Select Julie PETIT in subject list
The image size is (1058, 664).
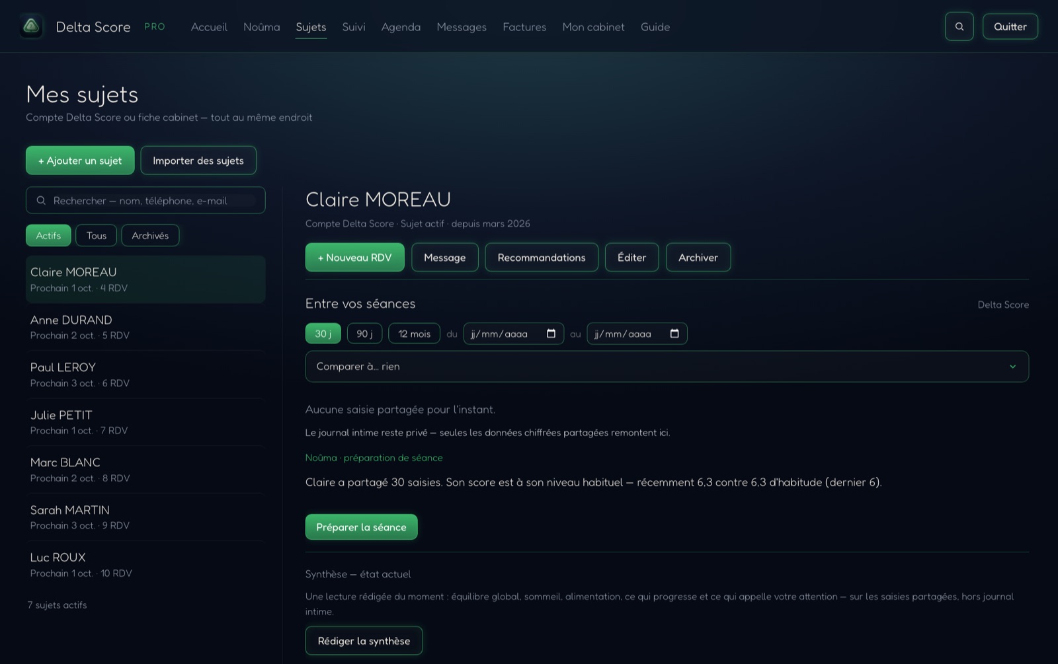coord(145,422)
